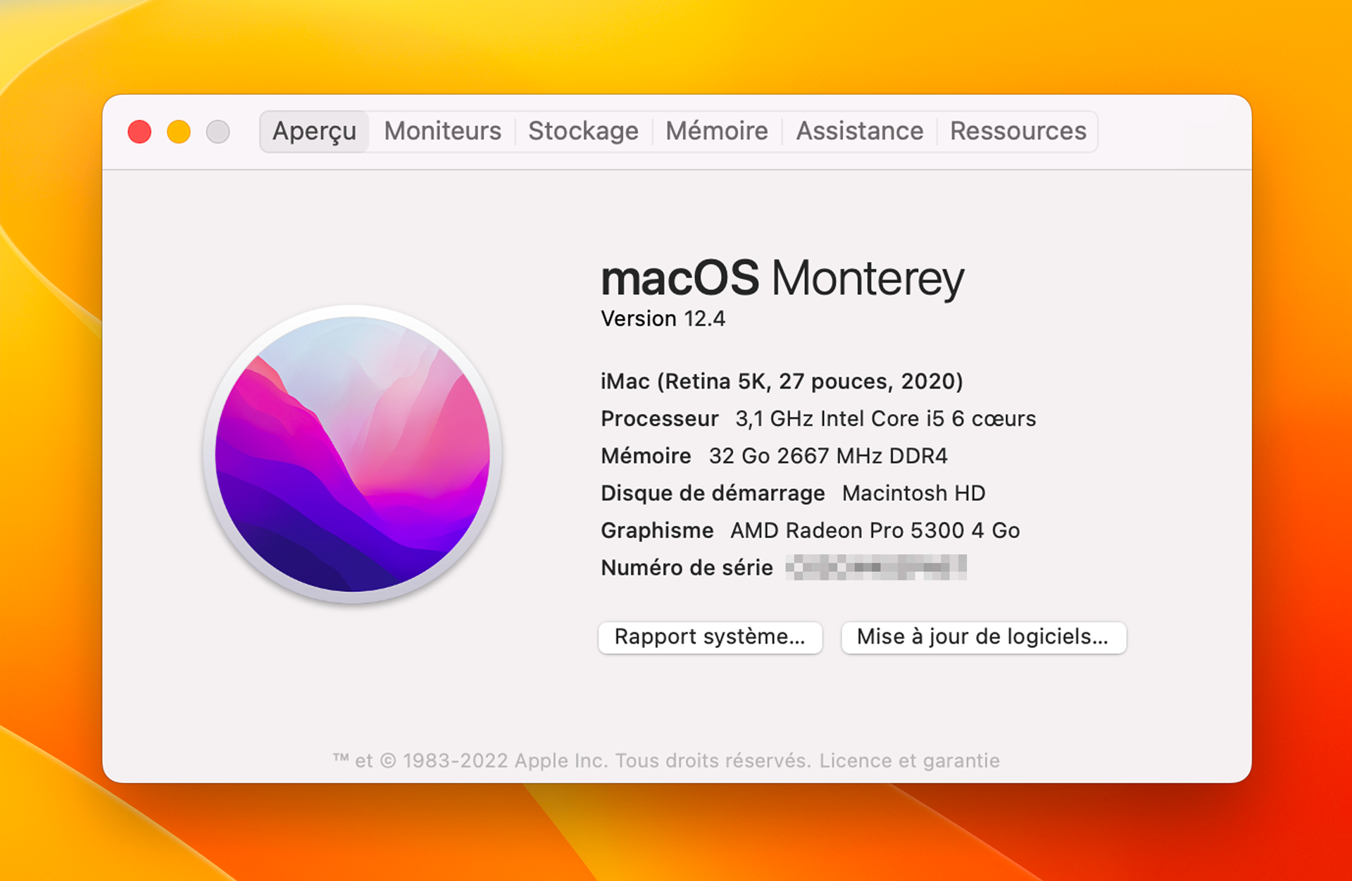Click the Rapport système button

[710, 637]
